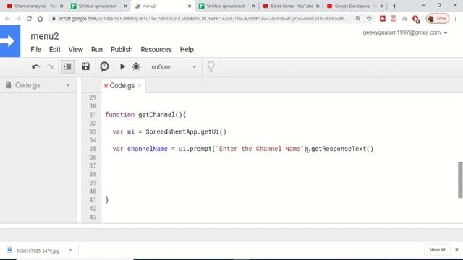Image resolution: width=463 pixels, height=260 pixels.
Task: Open the File menu
Action: point(35,50)
